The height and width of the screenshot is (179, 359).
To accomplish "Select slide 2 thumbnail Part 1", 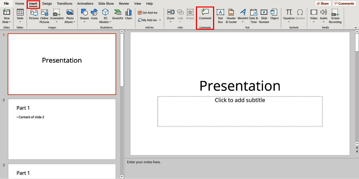I will click(62, 129).
